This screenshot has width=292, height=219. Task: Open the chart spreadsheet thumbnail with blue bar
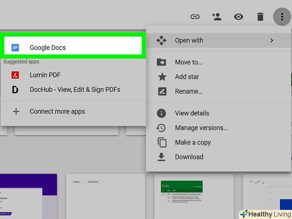[268, 197]
